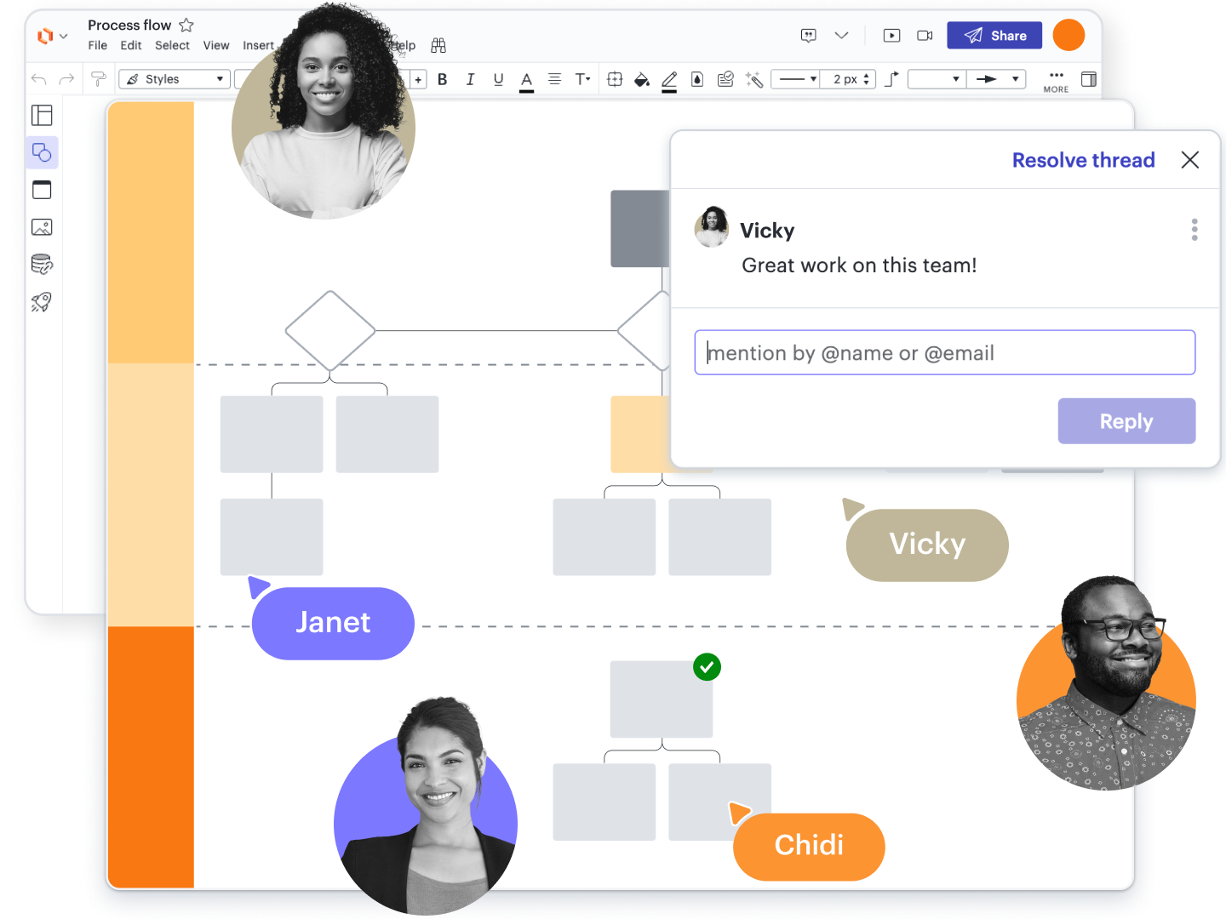
Task: Toggle bold text formatting
Action: pyautogui.click(x=442, y=79)
